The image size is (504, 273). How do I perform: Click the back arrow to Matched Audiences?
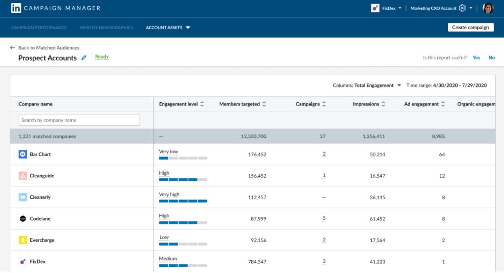pyautogui.click(x=12, y=47)
